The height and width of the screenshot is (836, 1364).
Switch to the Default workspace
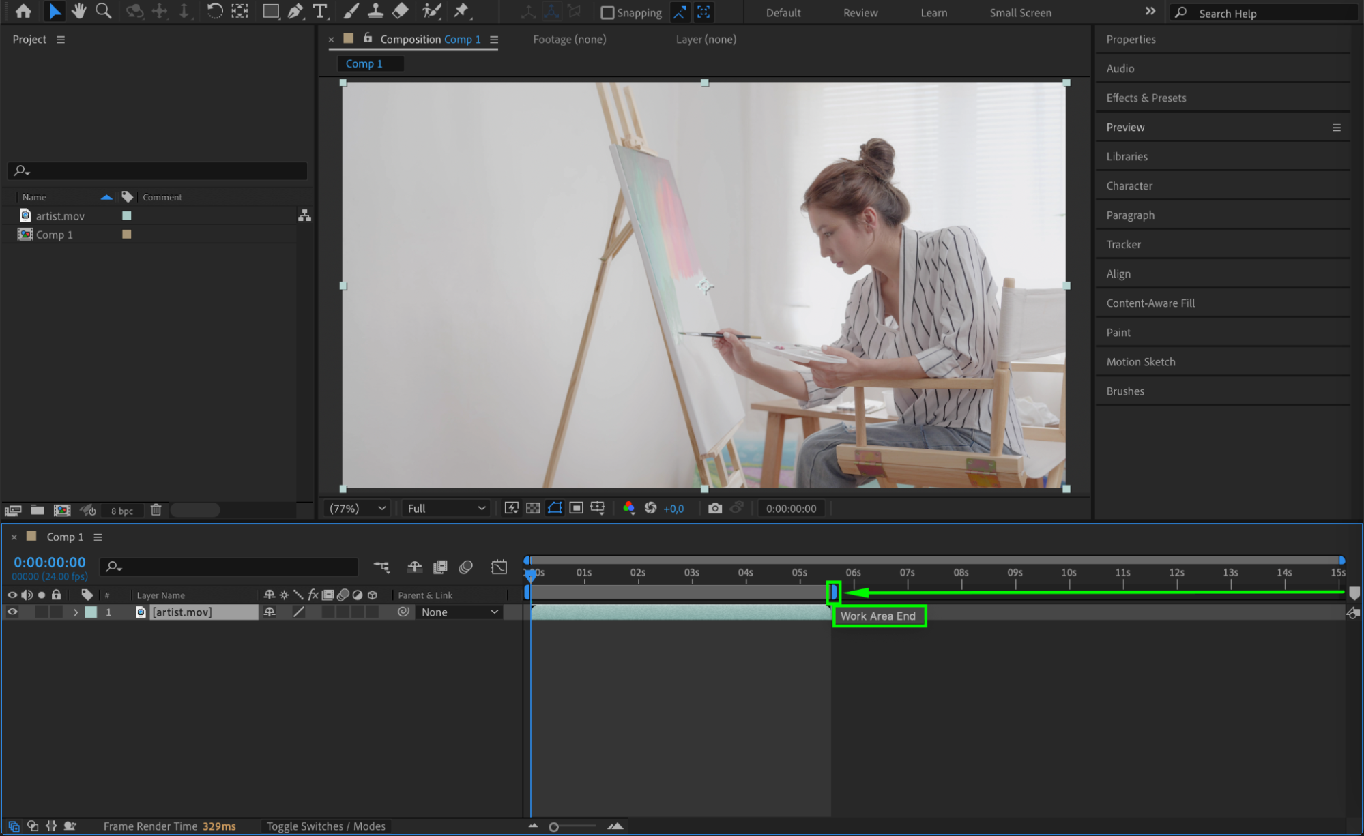pyautogui.click(x=783, y=13)
